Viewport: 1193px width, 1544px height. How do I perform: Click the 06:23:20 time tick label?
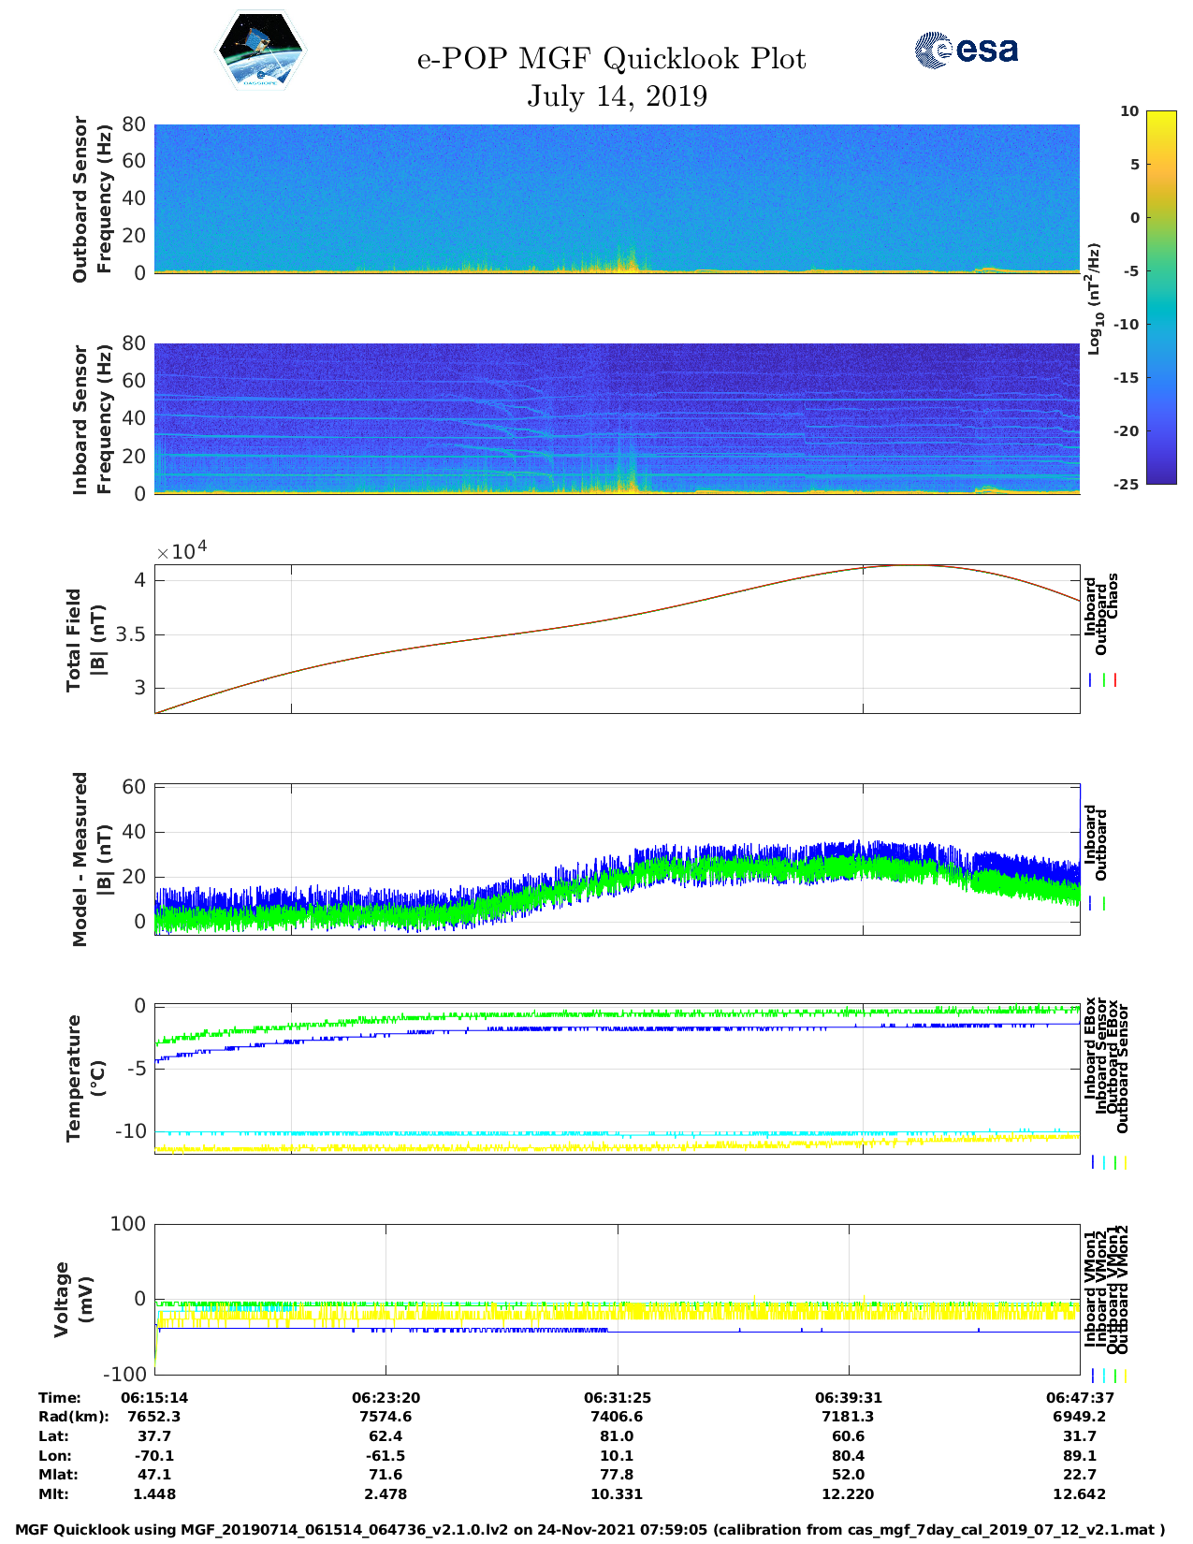(x=386, y=1397)
